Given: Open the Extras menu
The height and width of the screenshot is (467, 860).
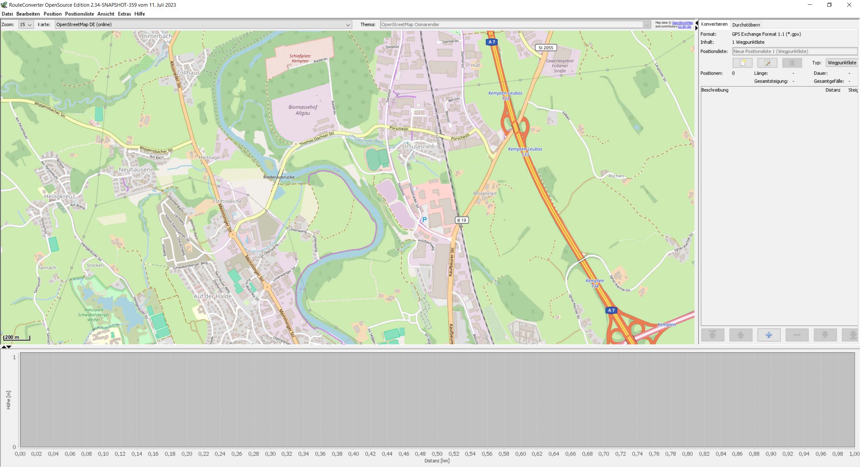Looking at the screenshot, I should tap(124, 14).
